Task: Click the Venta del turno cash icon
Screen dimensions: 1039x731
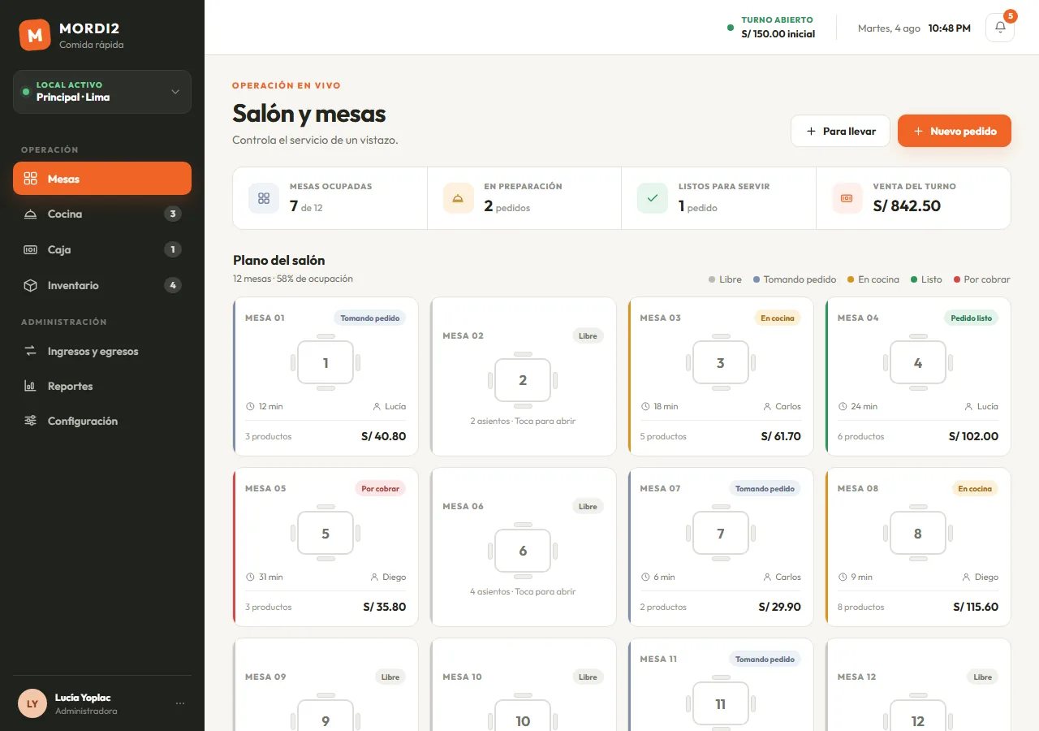Action: pyautogui.click(x=847, y=198)
